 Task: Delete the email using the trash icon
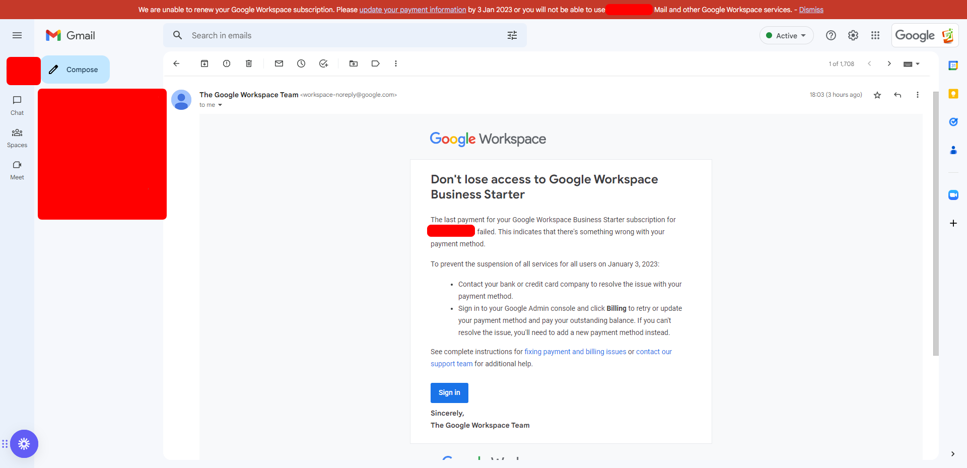(x=249, y=63)
